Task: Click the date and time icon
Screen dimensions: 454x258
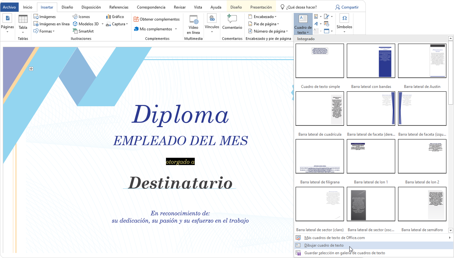Action: (327, 24)
